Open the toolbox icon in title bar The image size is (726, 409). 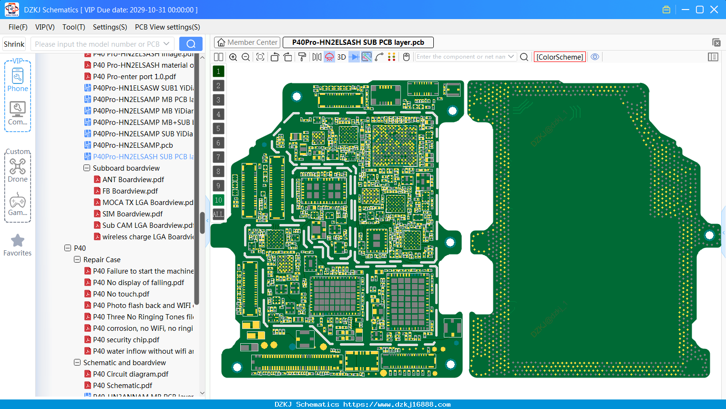click(666, 10)
